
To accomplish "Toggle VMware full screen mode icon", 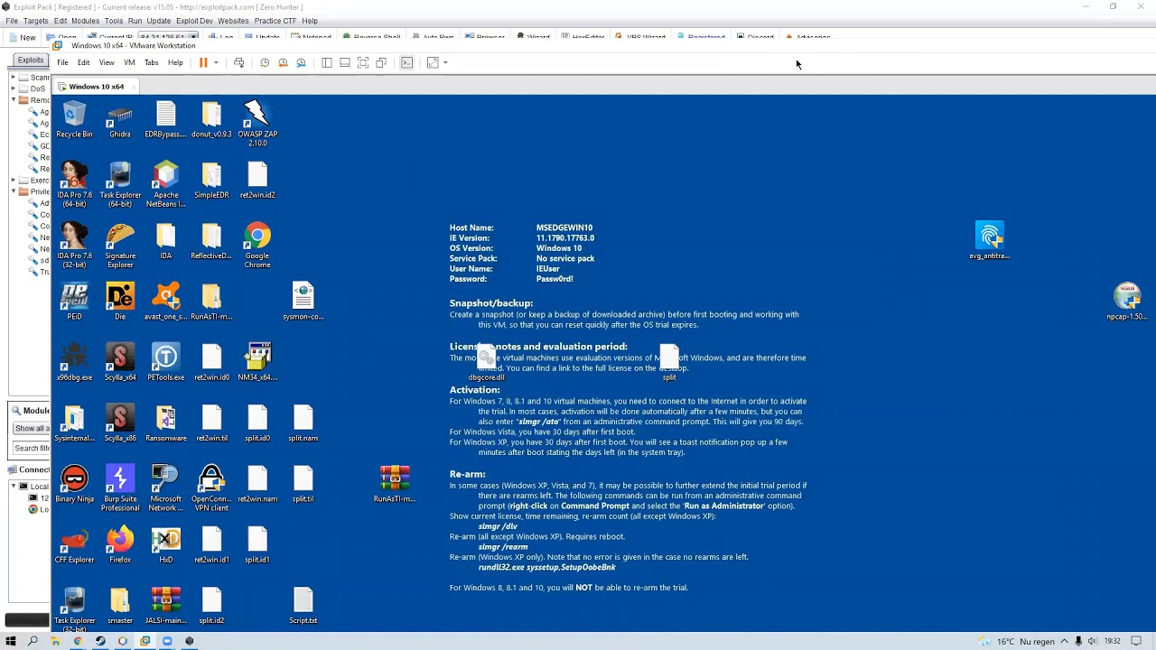I will [x=363, y=62].
